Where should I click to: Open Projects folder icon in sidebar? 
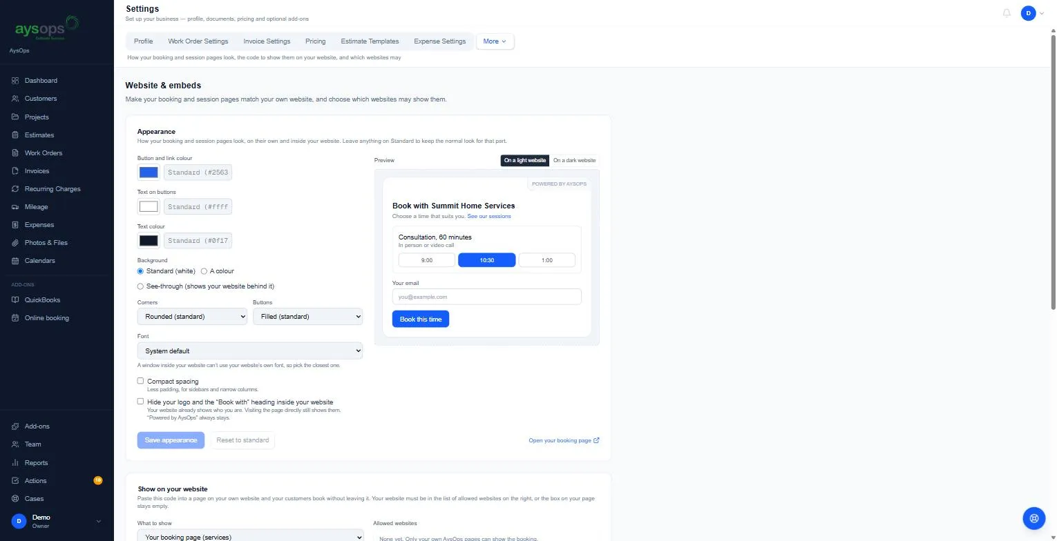coord(15,117)
